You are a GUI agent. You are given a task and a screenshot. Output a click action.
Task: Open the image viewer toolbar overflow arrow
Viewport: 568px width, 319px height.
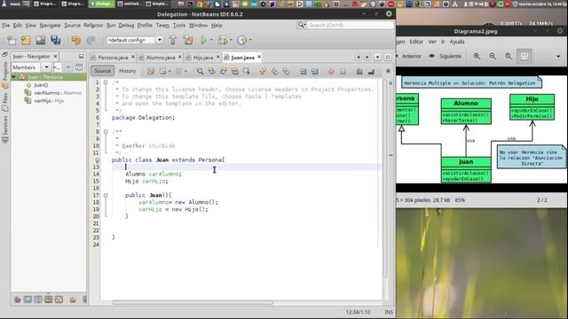click(558, 57)
